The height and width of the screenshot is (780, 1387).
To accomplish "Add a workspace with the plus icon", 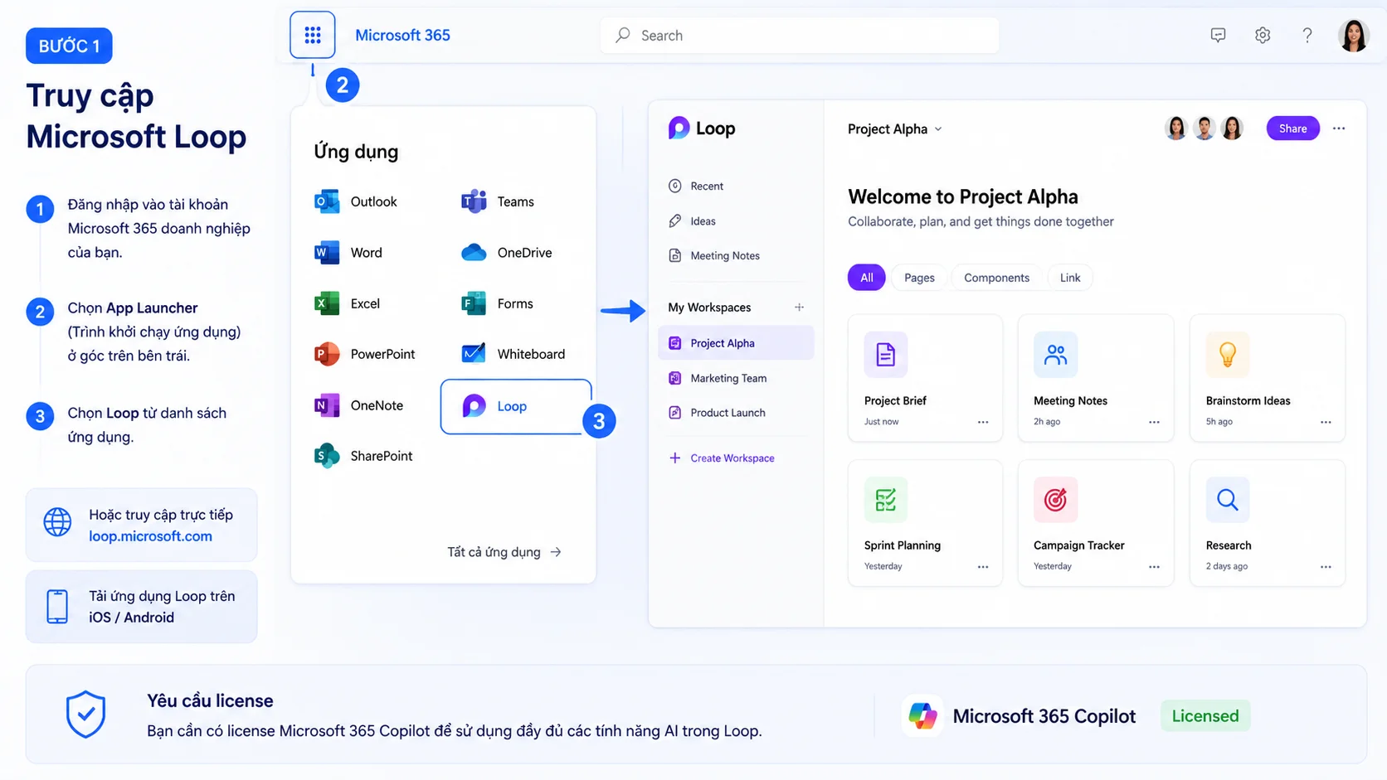I will tap(799, 308).
